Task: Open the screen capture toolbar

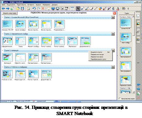Action: [x=62, y=8]
